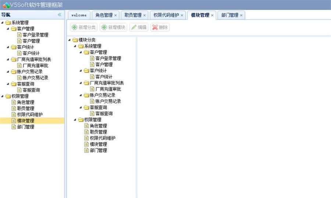Click page icon of 部门管理 in navigation

point(14,126)
